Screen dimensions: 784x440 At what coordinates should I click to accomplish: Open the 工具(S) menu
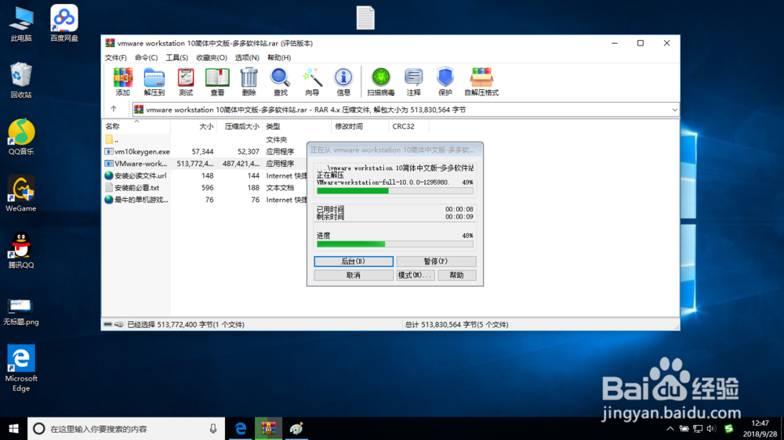pos(177,57)
